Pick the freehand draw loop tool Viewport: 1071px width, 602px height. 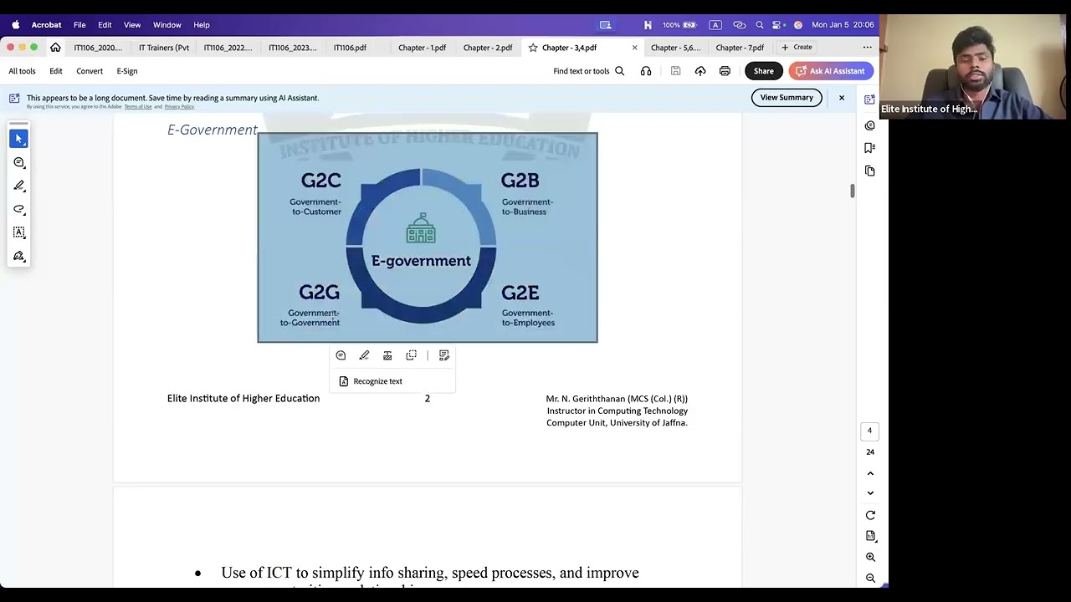coord(19,209)
